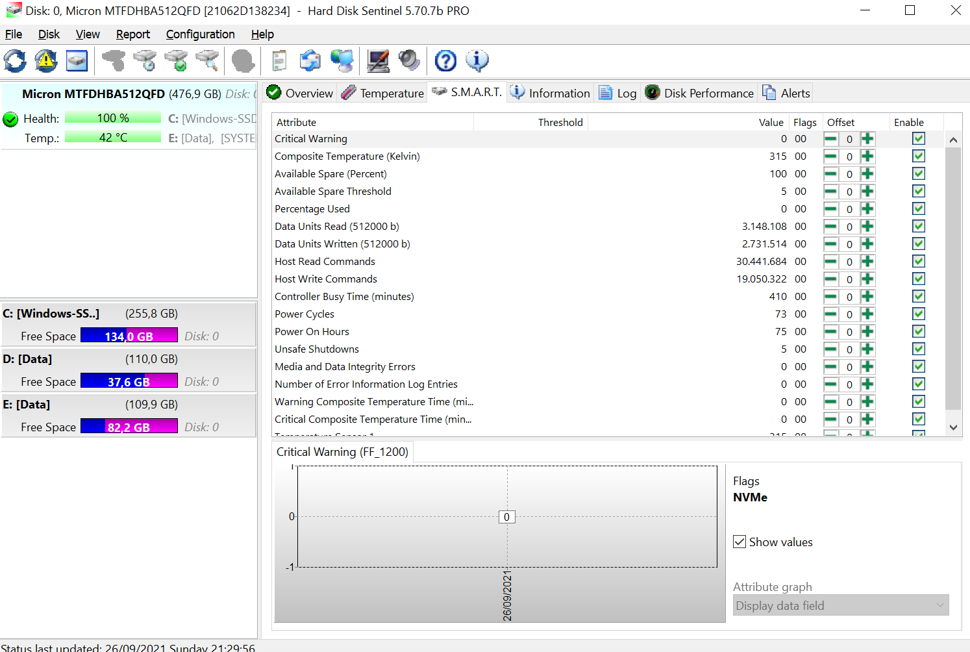Open the Disk menu

click(x=49, y=34)
